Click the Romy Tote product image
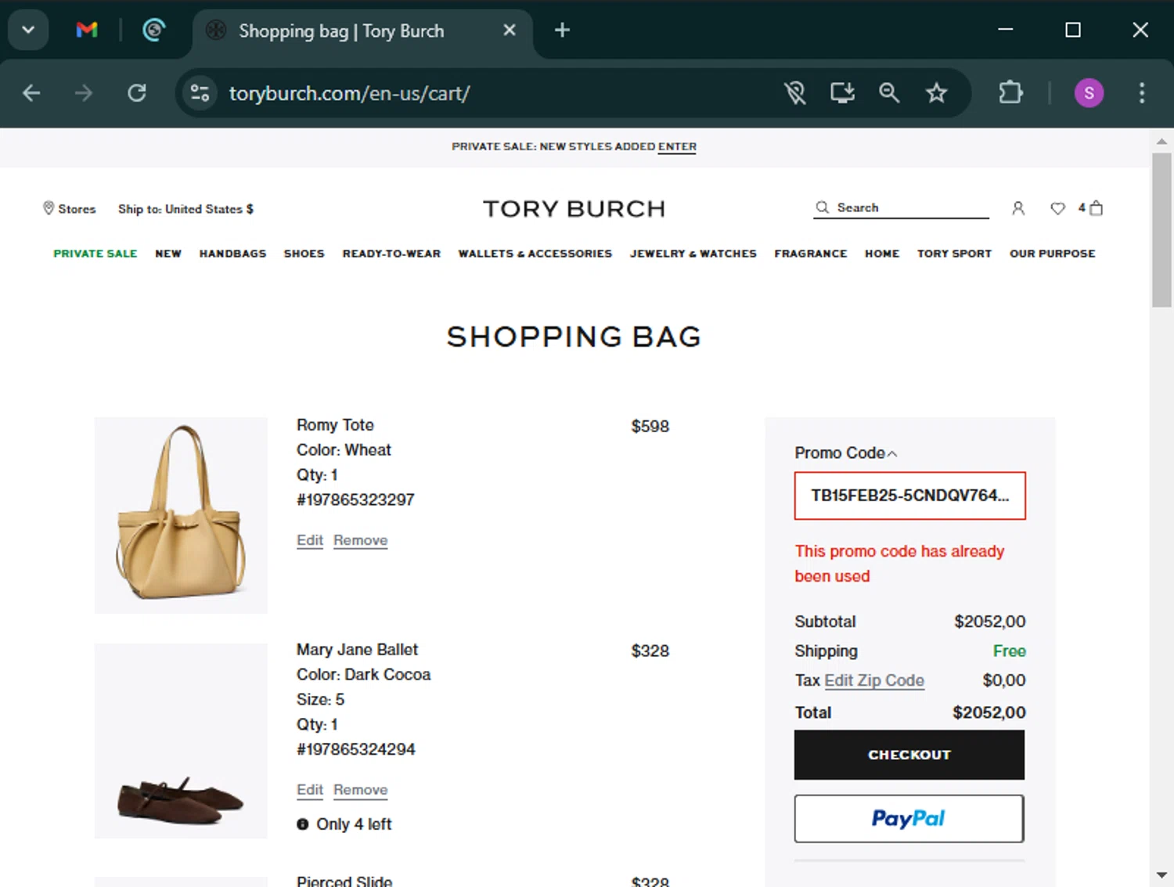The height and width of the screenshot is (887, 1174). point(181,515)
